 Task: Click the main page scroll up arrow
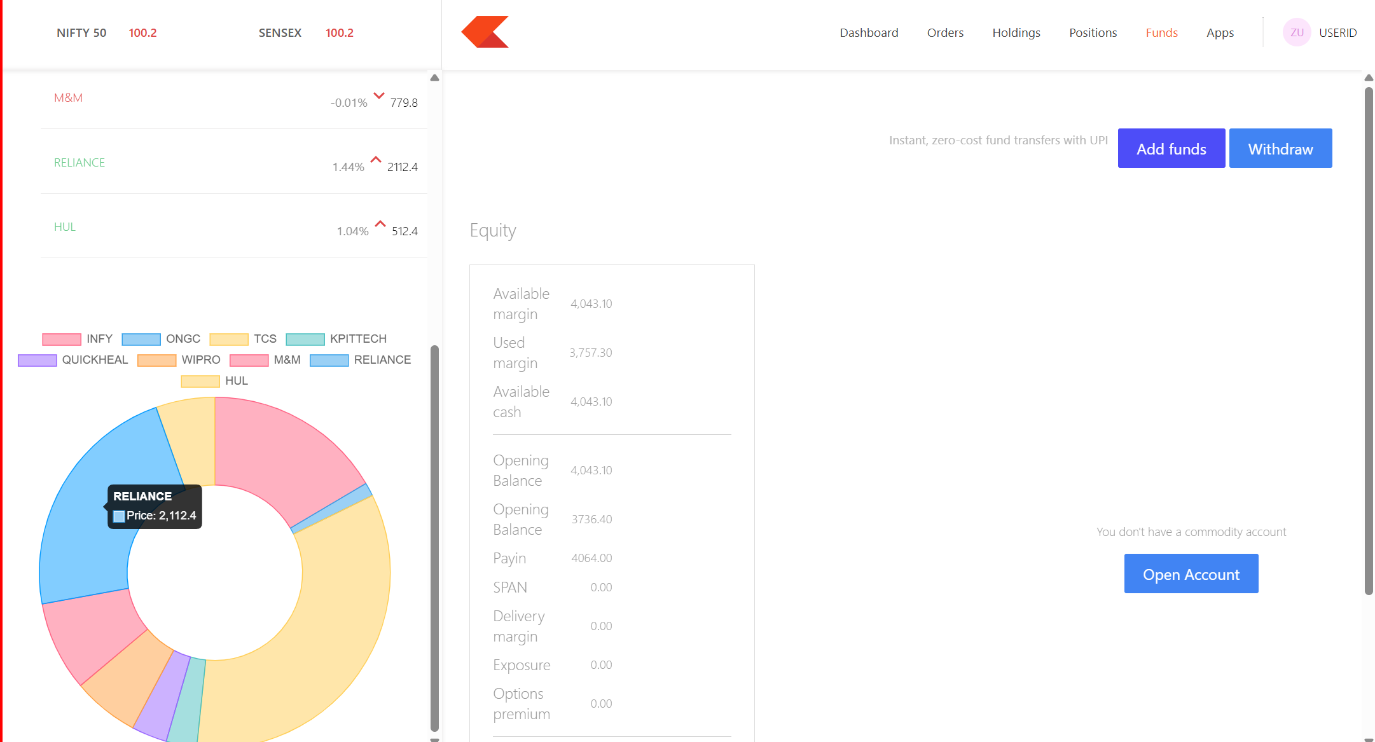click(1369, 78)
